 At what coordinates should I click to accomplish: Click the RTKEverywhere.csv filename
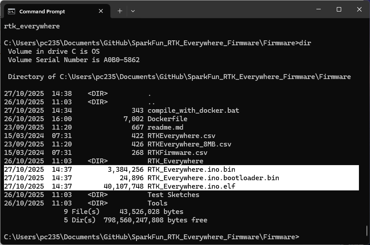point(181,136)
